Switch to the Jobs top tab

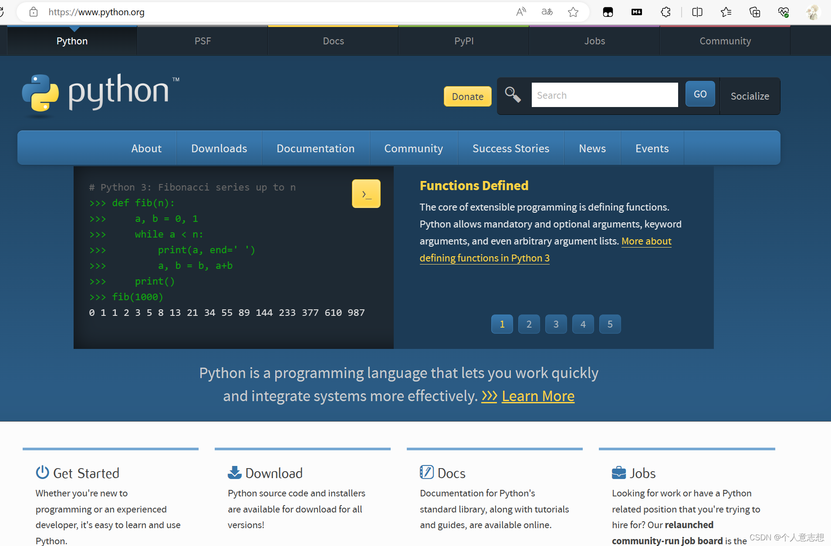tap(595, 41)
